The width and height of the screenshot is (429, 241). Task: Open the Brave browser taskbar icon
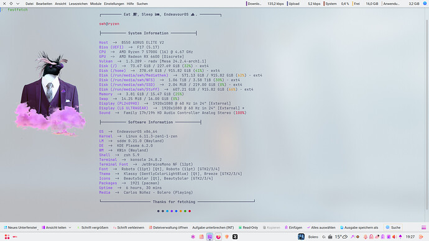tap(227, 237)
